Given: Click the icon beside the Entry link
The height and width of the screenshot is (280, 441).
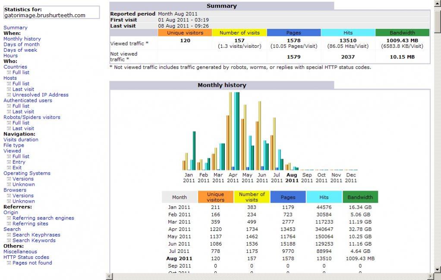Looking at the screenshot, I should point(9,162).
